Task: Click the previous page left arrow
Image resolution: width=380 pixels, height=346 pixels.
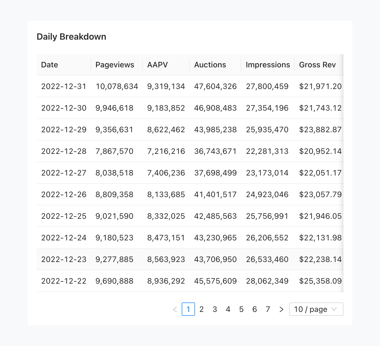Action: coord(175,309)
